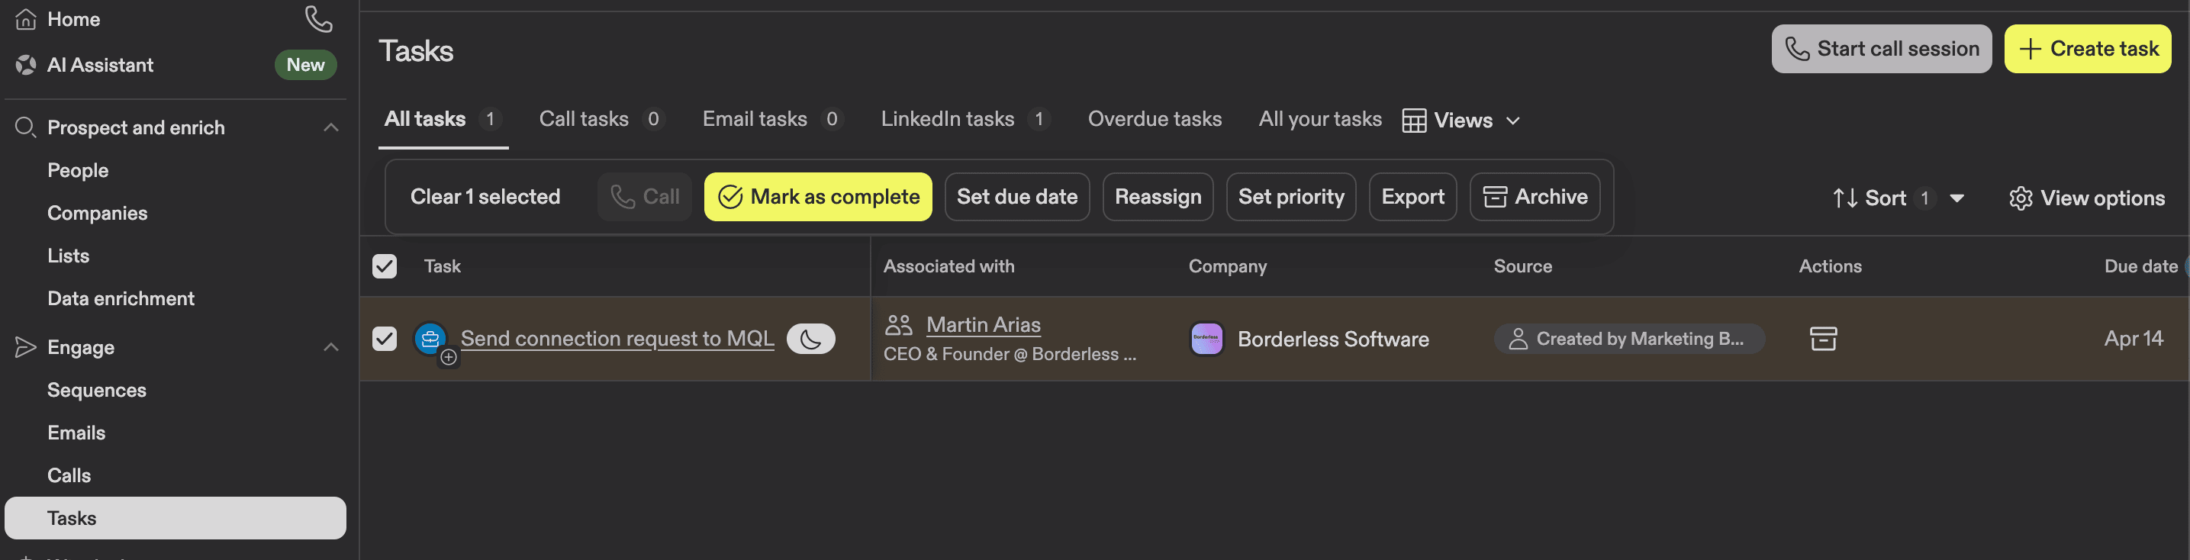Open the Views dropdown
This screenshot has height=560, width=2190.
tap(1461, 121)
